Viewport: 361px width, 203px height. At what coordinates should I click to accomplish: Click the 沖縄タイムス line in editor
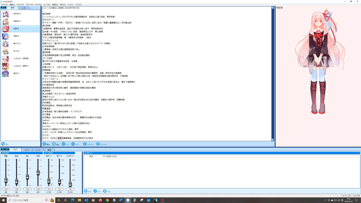click(x=49, y=97)
